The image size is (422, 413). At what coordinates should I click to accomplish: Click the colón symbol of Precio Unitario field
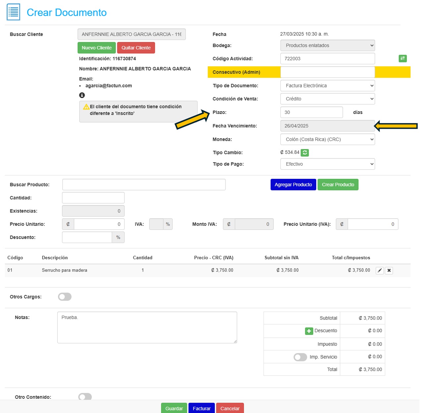pos(68,224)
